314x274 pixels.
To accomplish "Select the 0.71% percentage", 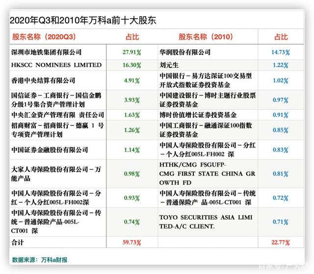I will (x=280, y=222).
